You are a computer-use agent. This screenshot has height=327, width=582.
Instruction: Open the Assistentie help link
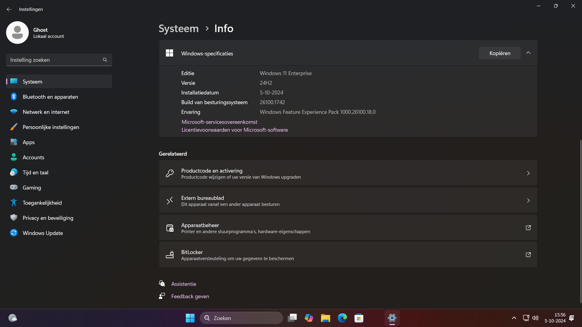(184, 284)
